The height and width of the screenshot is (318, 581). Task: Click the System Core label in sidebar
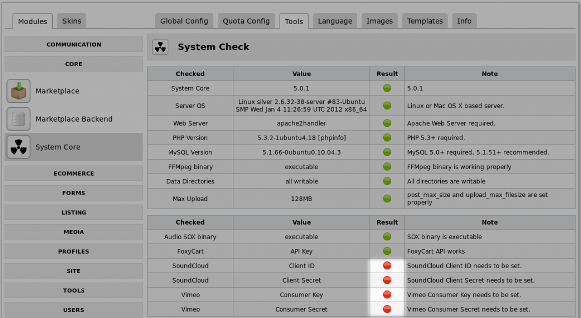(x=58, y=147)
